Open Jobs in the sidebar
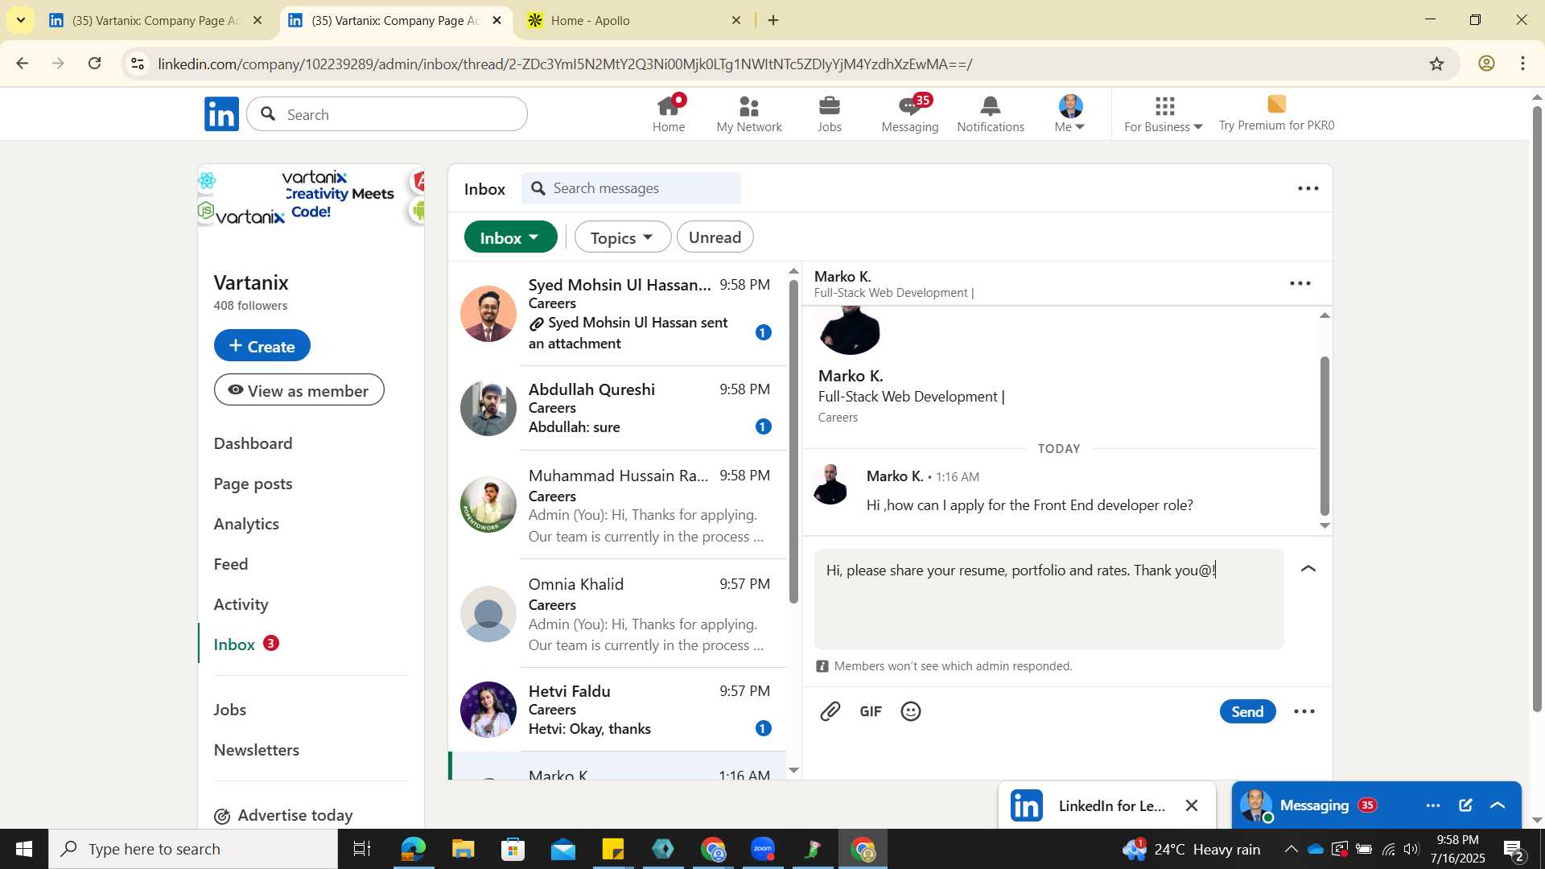The image size is (1545, 869). pos(229,710)
